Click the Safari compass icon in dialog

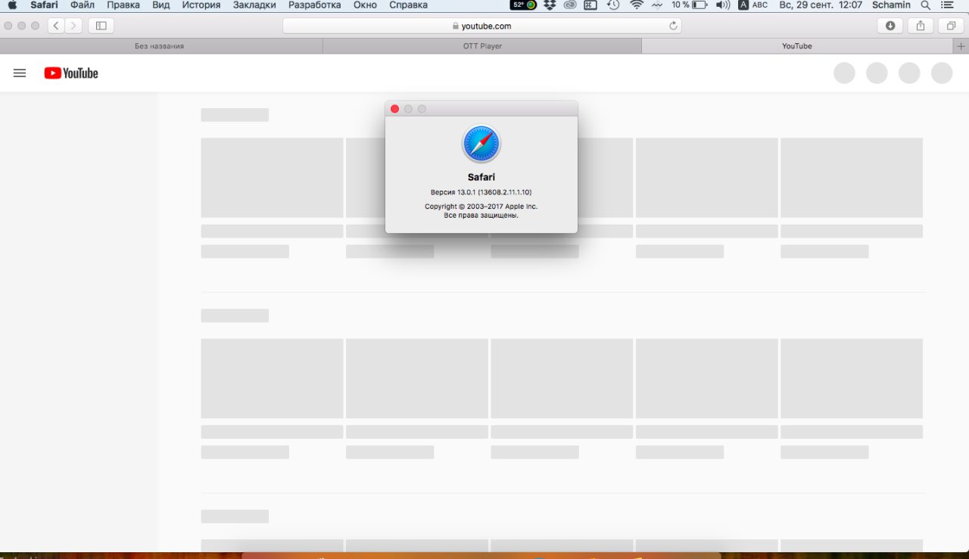point(481,144)
